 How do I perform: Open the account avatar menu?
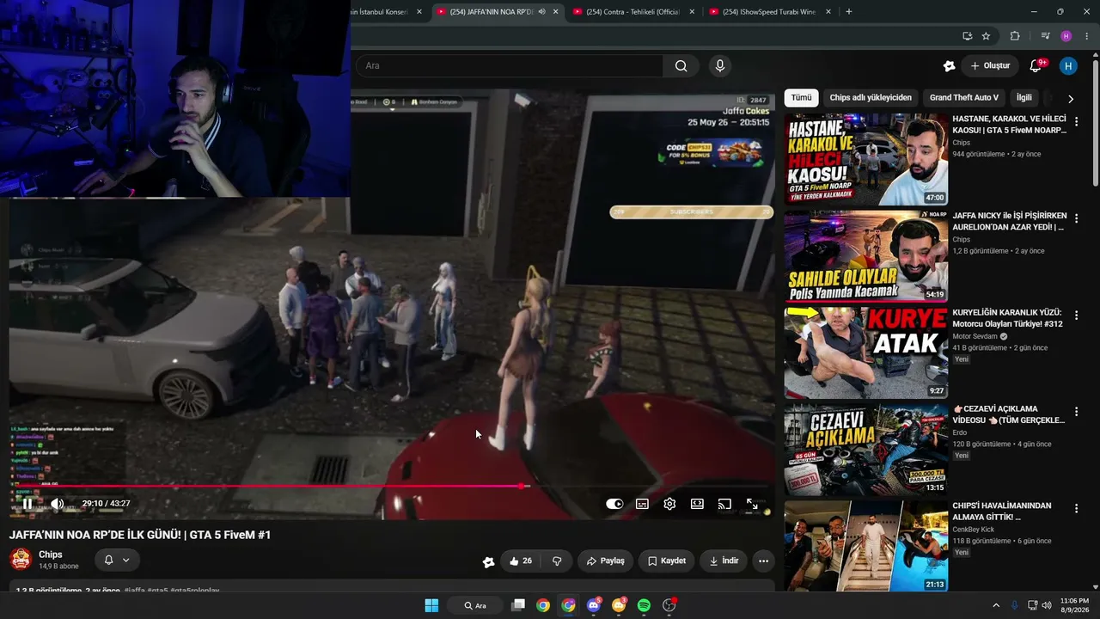(x=1068, y=66)
